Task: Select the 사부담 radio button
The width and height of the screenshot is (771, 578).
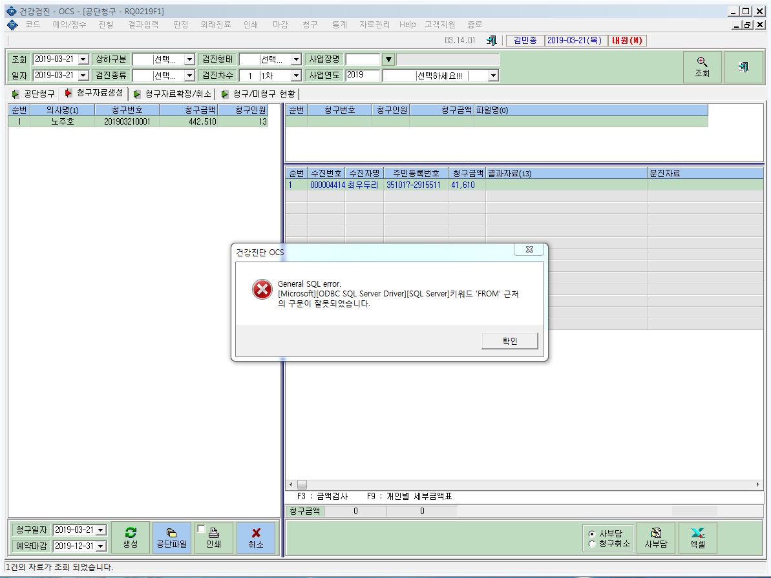Action: 592,534
